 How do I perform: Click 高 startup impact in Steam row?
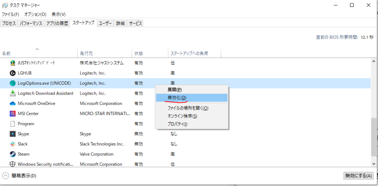(173, 154)
